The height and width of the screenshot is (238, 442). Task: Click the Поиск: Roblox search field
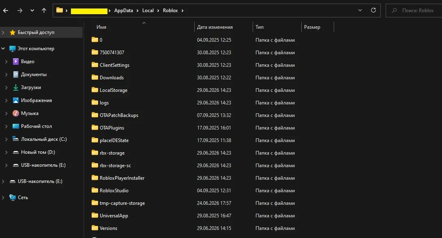click(x=414, y=11)
